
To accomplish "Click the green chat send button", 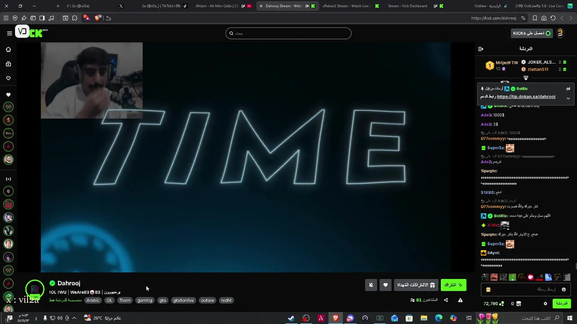I will point(562,304).
